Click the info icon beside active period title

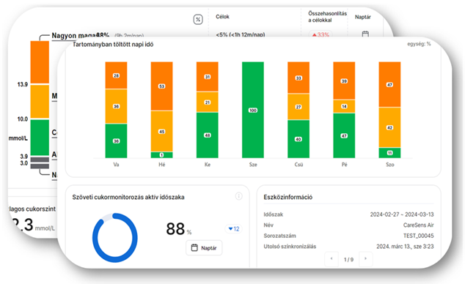(x=238, y=196)
